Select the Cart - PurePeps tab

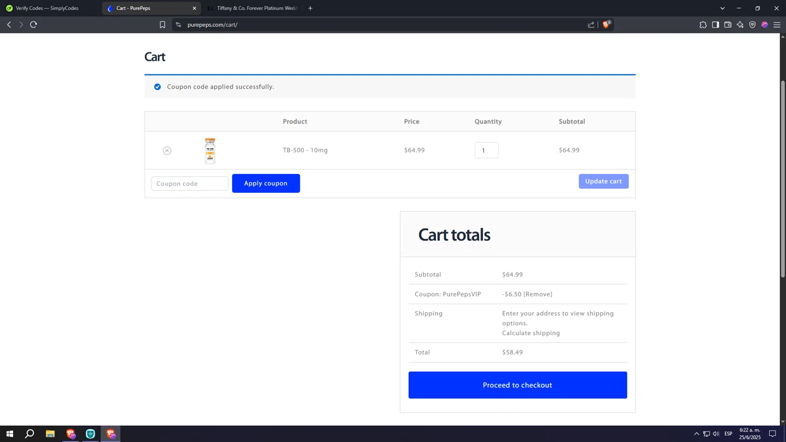[x=151, y=8]
